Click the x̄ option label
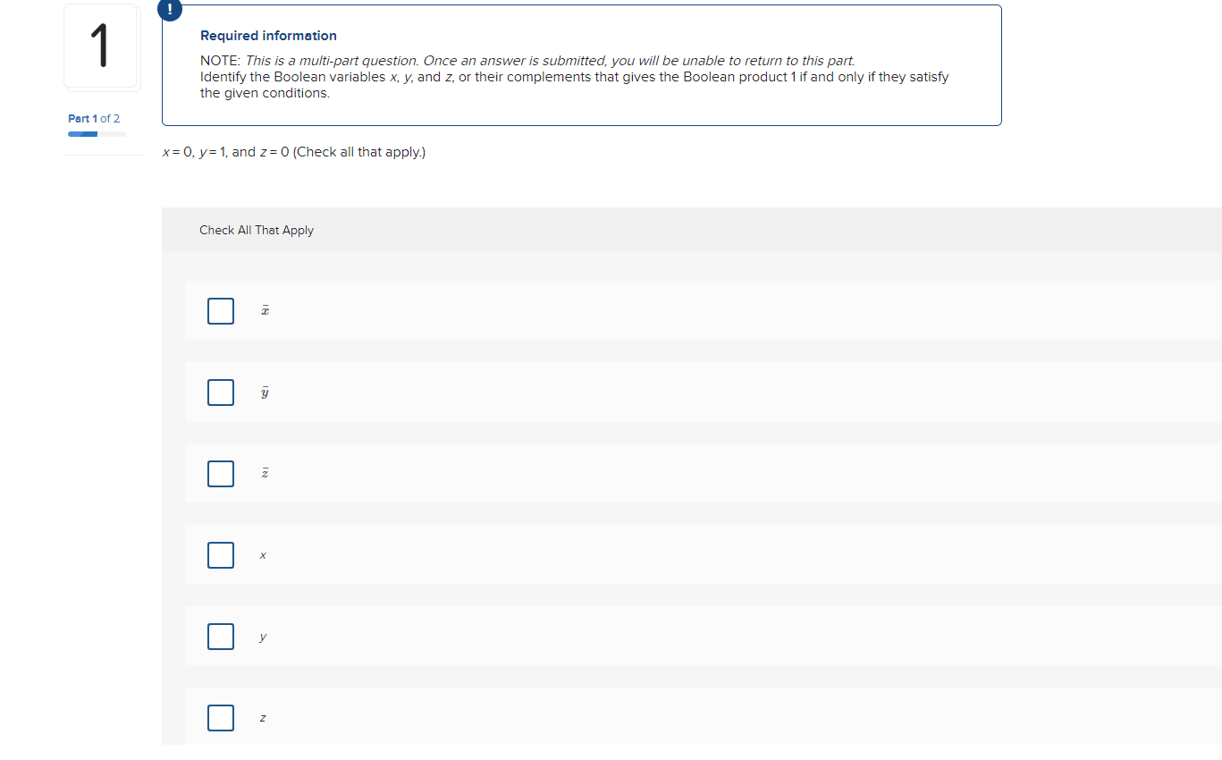 [264, 310]
